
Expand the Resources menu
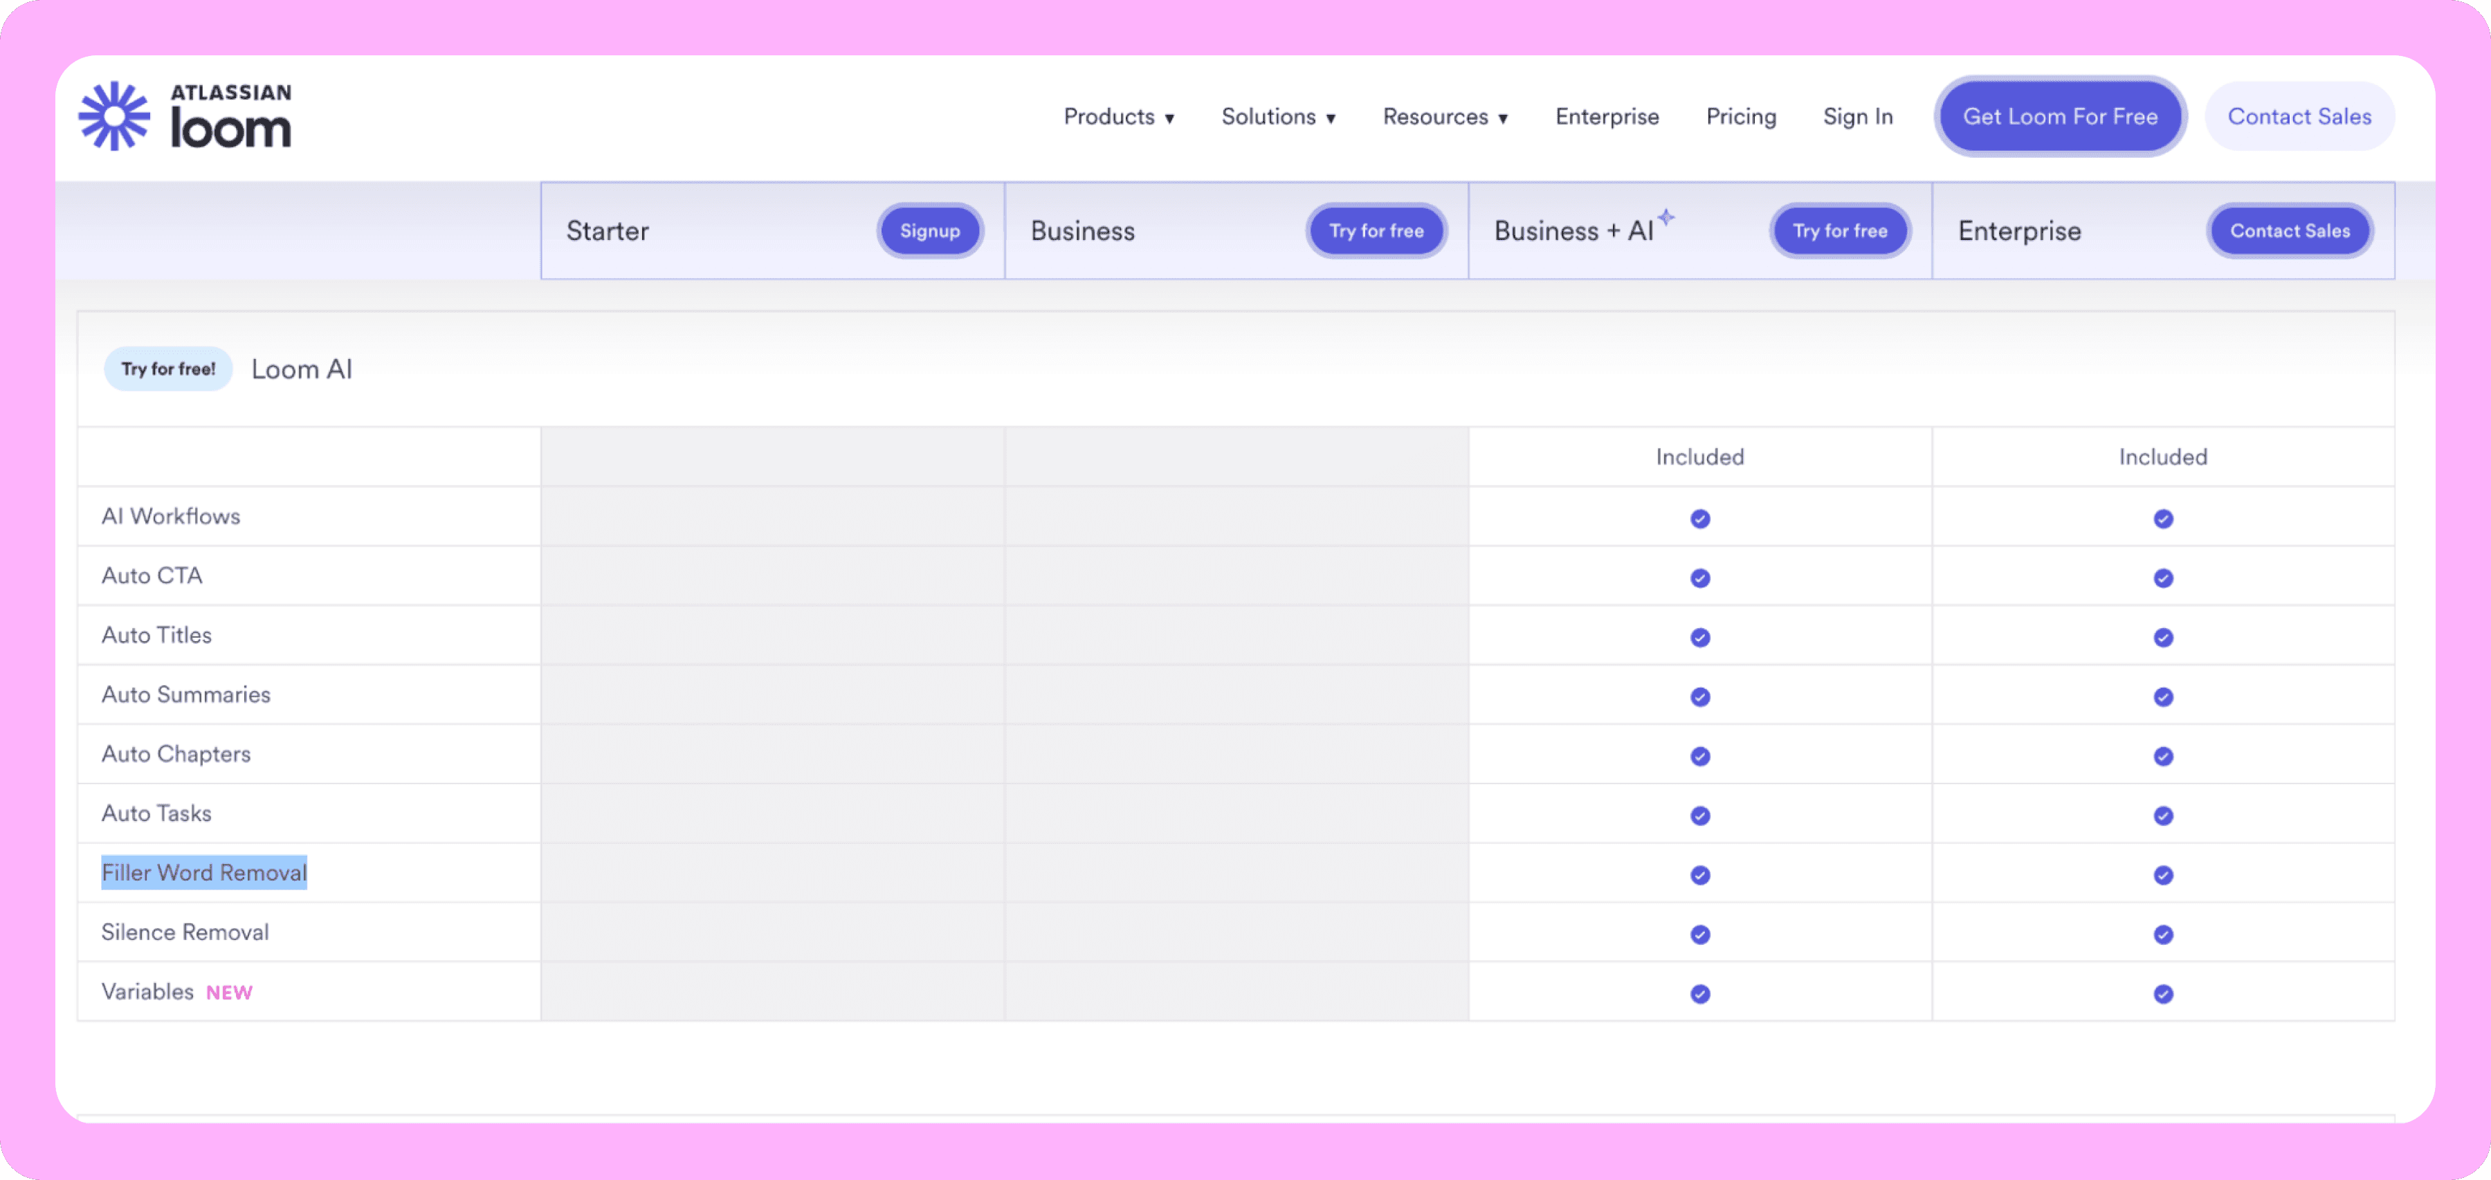tap(1445, 117)
